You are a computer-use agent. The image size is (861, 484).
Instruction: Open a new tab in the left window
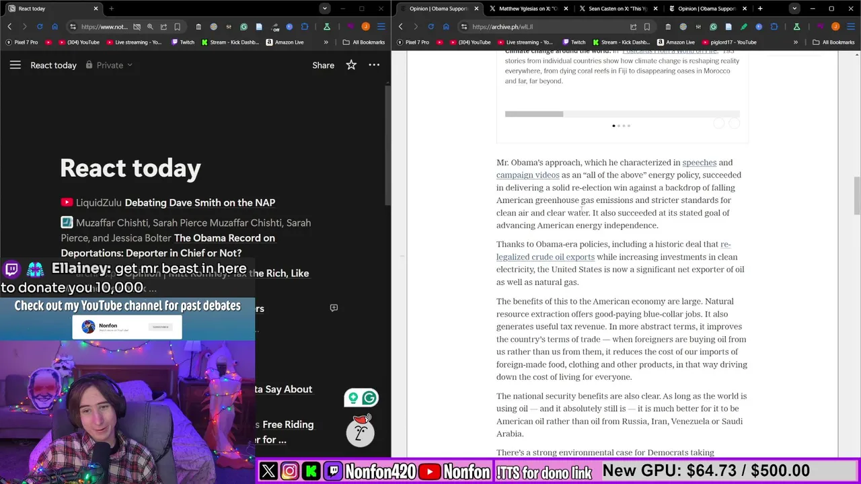click(111, 9)
